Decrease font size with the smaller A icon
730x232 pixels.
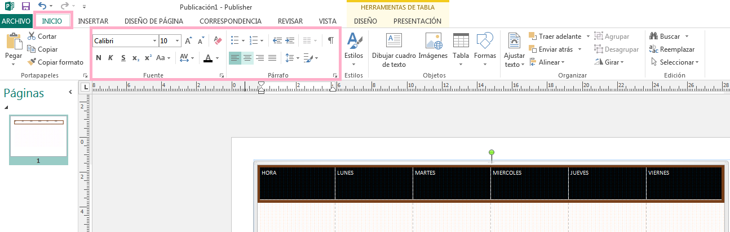point(201,40)
